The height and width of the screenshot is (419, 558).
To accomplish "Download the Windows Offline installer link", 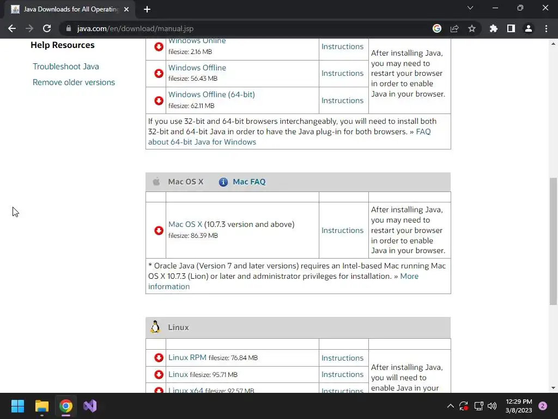I will pyautogui.click(x=197, y=67).
